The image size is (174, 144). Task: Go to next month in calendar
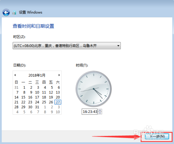[59, 75]
